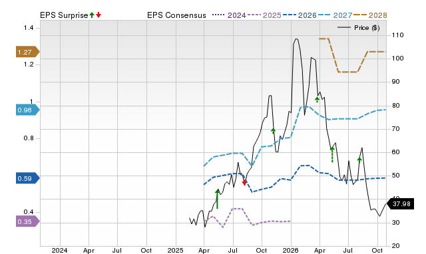Click the 'EPS Surprise' legend title
This screenshot has width=426, height=254.
click(x=64, y=15)
